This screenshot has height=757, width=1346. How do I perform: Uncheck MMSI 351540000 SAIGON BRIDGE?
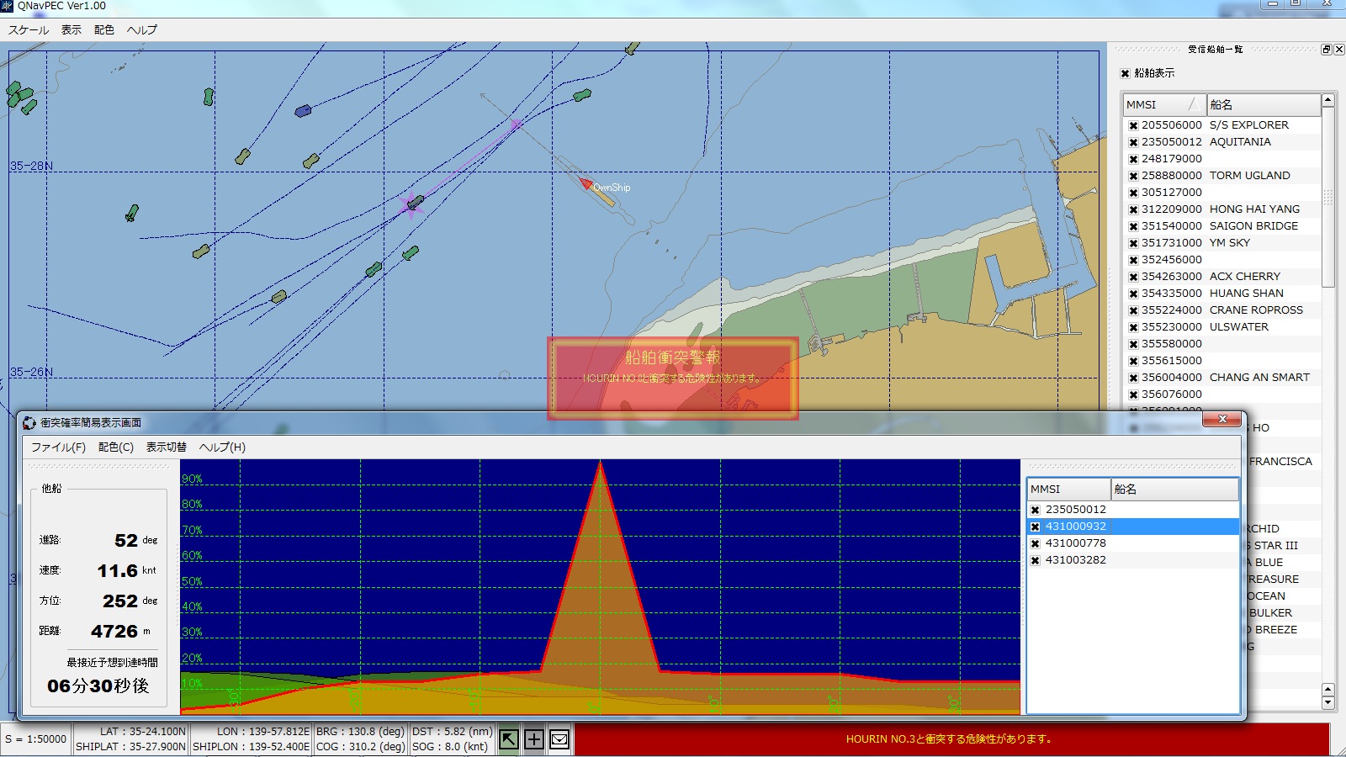pos(1133,226)
